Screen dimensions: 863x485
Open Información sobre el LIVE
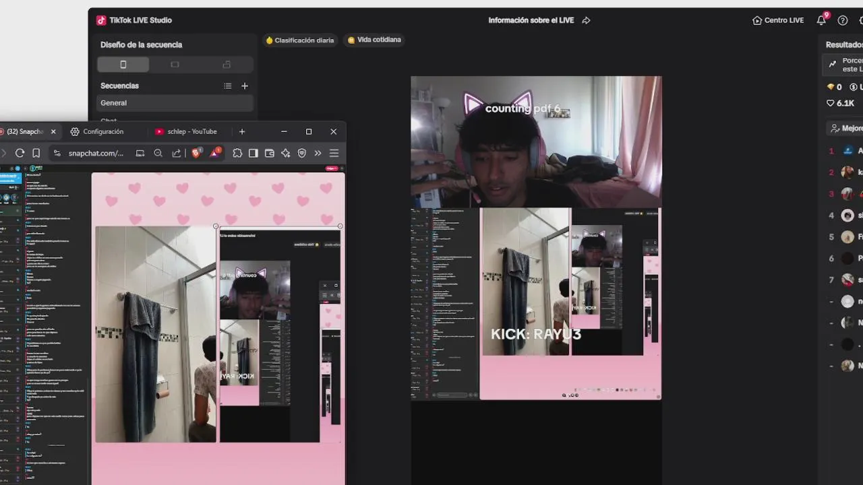531,20
